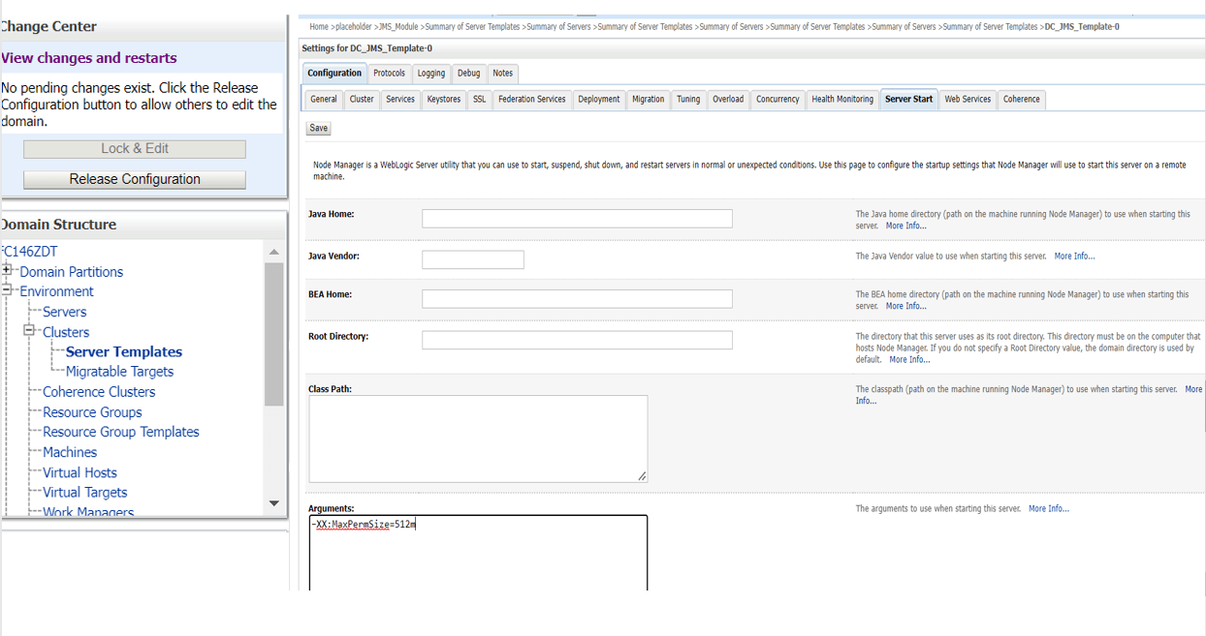This screenshot has height=636, width=1206.
Task: Click the Arguments text area
Action: coord(478,553)
